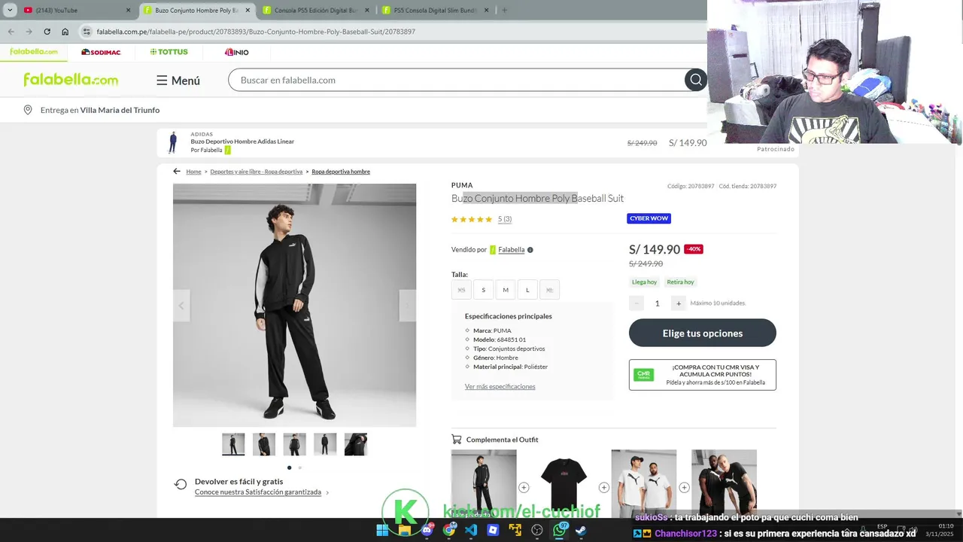963x542 pixels.
Task: Click the first carousel pagination dot
Action: [289, 467]
